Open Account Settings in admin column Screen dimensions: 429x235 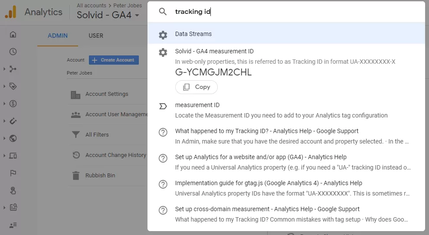pyautogui.click(x=107, y=94)
